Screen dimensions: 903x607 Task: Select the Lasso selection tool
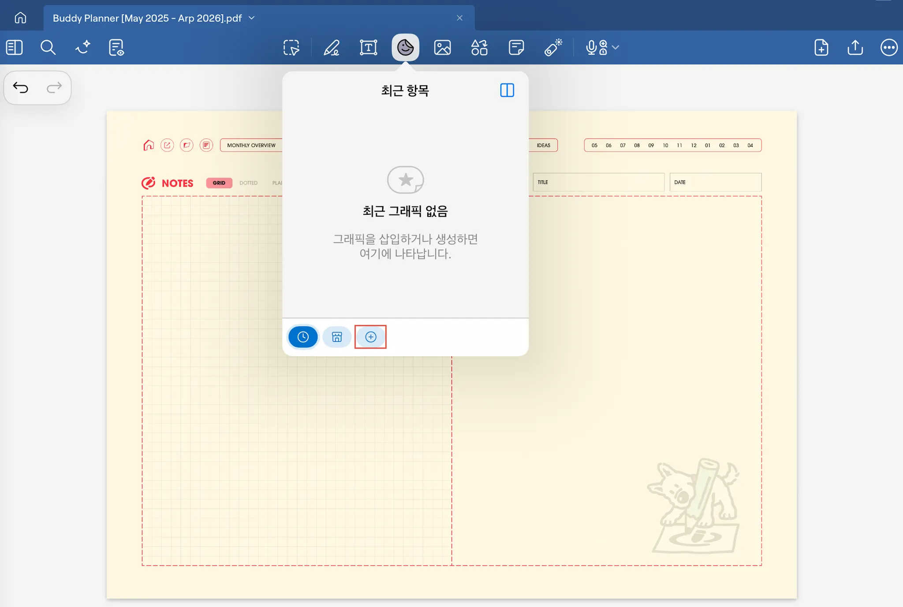(291, 48)
